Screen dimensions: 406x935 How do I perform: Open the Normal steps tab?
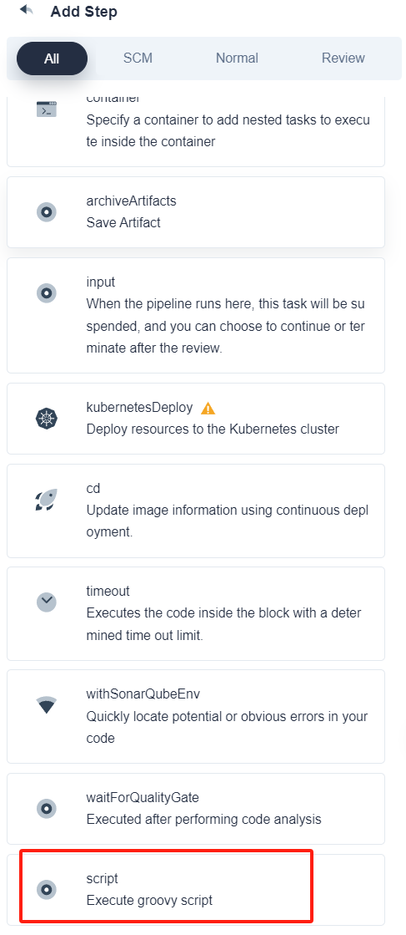(x=237, y=58)
